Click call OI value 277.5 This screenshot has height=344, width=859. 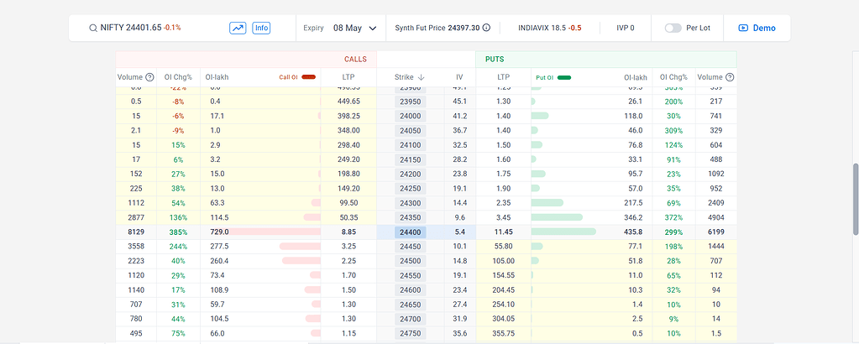219,247
